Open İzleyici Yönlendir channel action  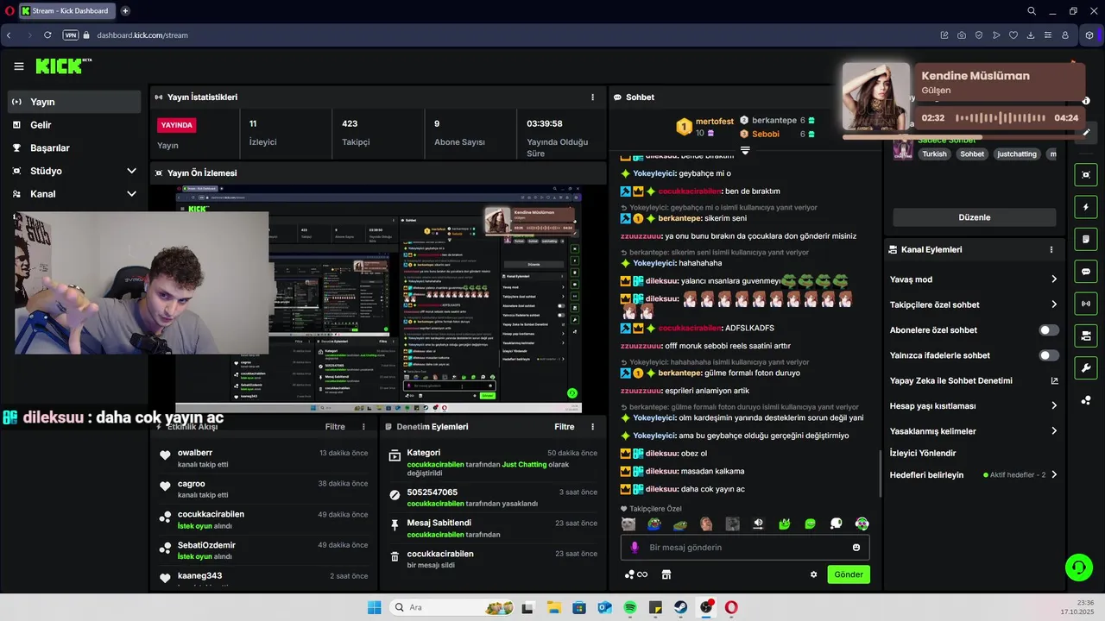pos(923,453)
